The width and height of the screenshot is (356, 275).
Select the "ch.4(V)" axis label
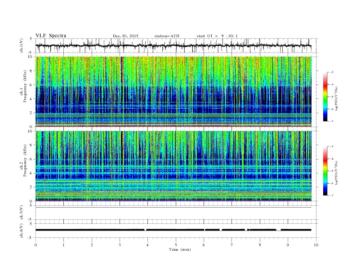click(22, 231)
